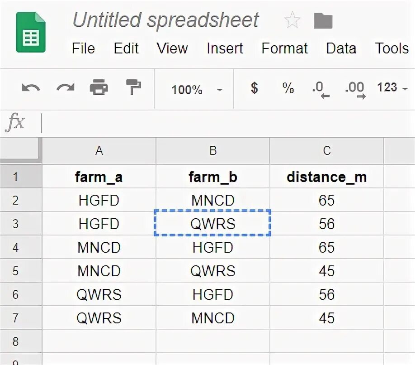The height and width of the screenshot is (365, 415).
Task: Open the Data menu
Action: point(341,48)
